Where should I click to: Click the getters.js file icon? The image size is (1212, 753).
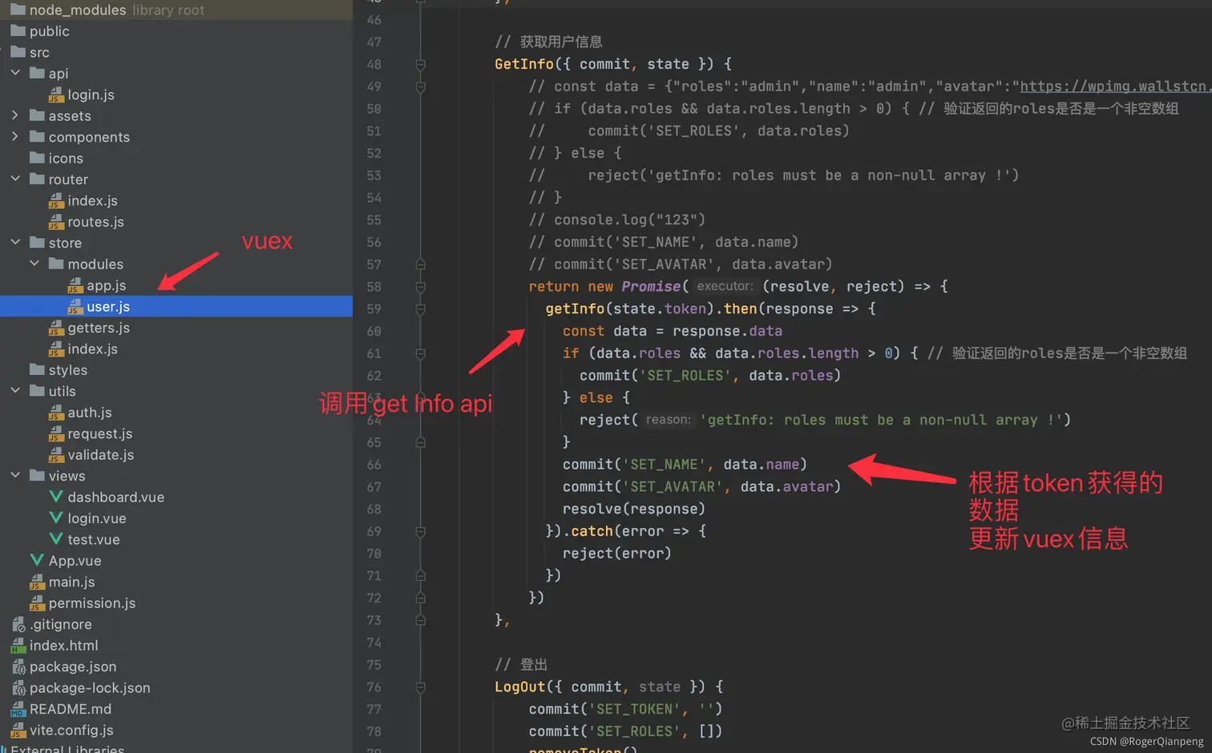[56, 328]
